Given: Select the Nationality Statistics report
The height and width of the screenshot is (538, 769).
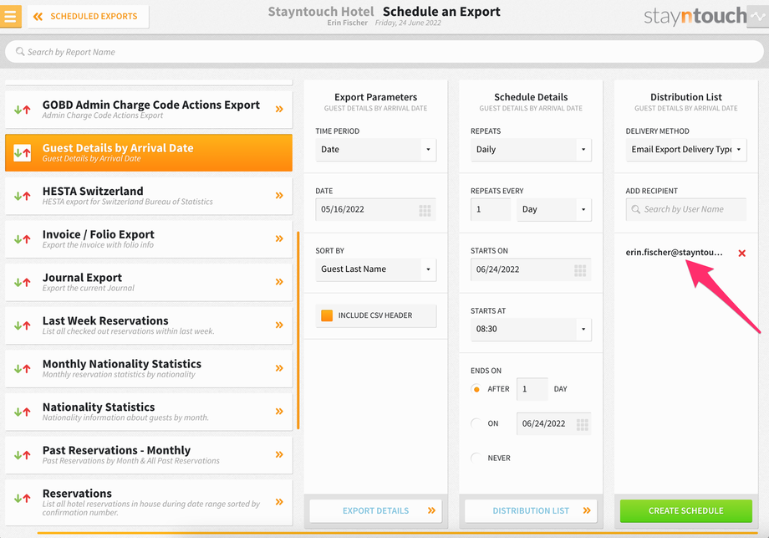Looking at the screenshot, I should coord(149,412).
